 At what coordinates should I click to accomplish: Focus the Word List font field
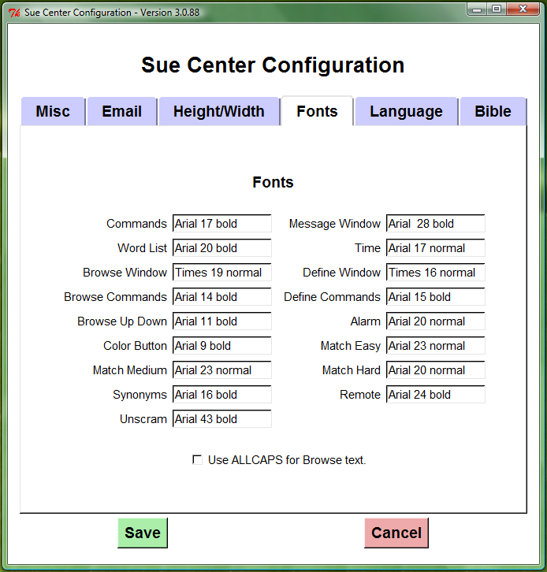coord(221,248)
